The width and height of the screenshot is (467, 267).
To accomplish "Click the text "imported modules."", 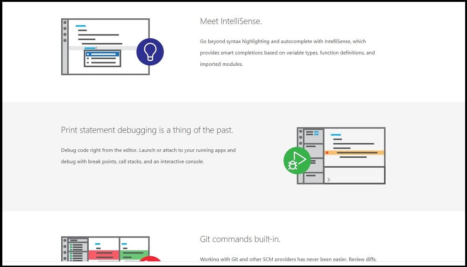I will (x=221, y=64).
